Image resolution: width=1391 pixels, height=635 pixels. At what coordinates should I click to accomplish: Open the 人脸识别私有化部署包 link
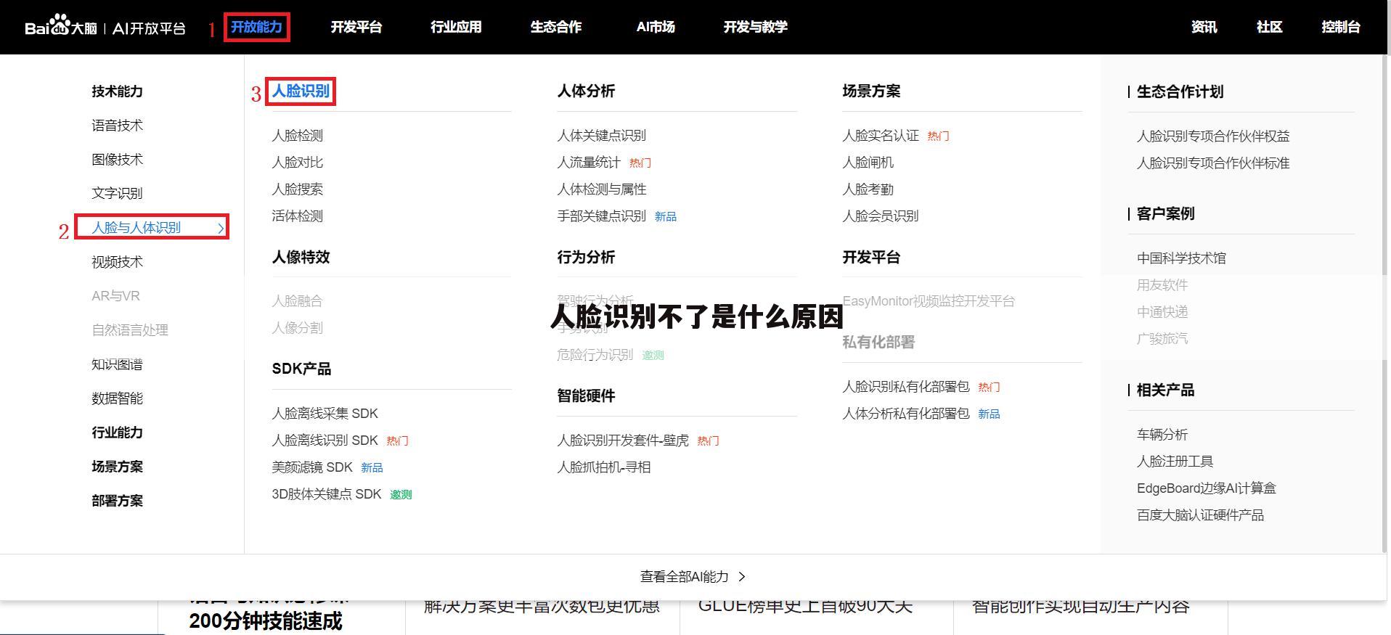(906, 387)
